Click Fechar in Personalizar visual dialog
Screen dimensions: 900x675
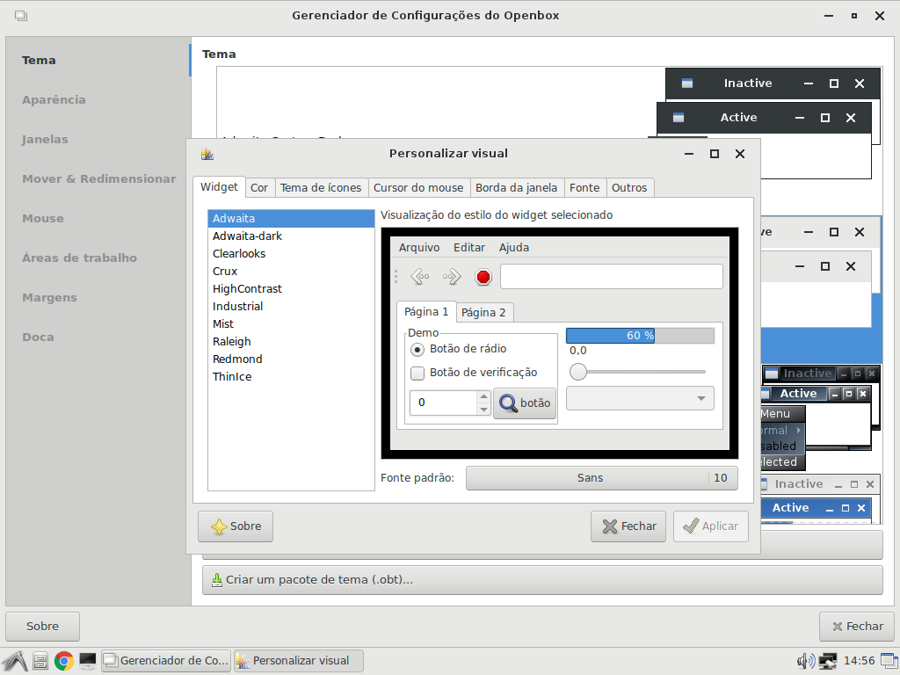[628, 526]
